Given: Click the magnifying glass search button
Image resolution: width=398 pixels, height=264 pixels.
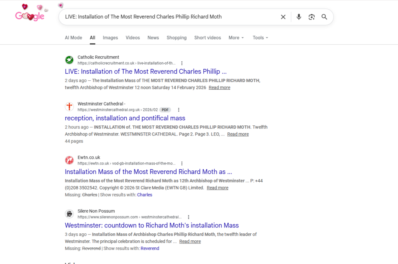Looking at the screenshot, I should pyautogui.click(x=324, y=17).
